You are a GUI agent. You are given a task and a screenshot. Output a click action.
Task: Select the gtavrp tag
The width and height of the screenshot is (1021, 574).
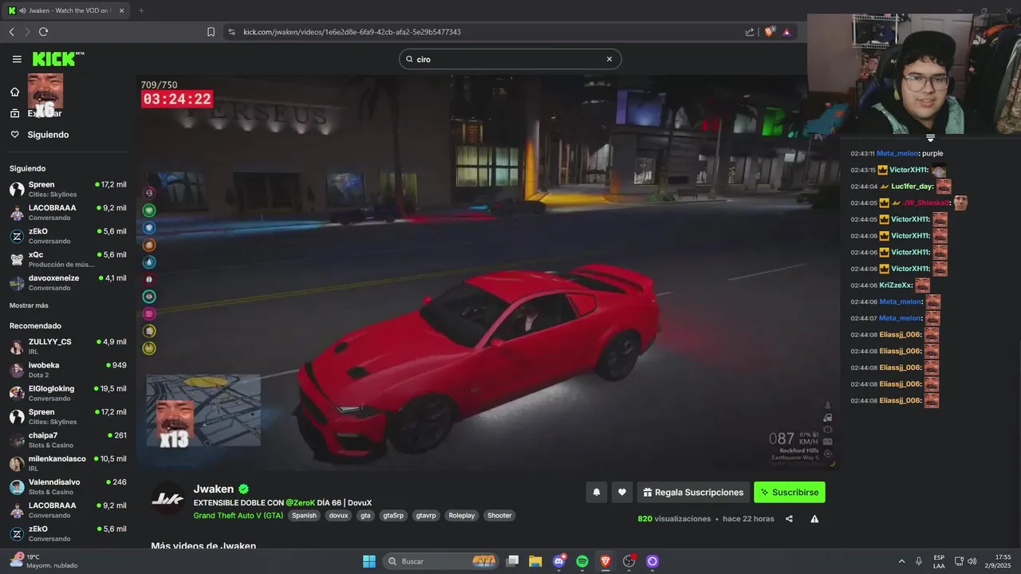tap(426, 516)
